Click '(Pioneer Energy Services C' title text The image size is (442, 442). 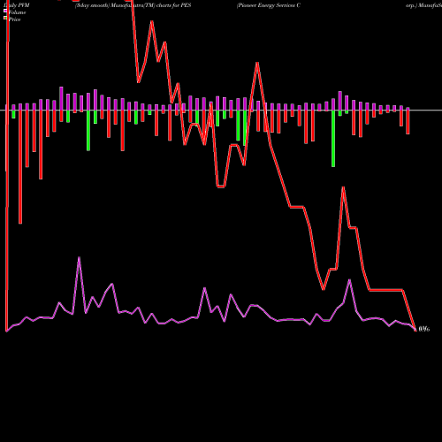click(x=269, y=5)
